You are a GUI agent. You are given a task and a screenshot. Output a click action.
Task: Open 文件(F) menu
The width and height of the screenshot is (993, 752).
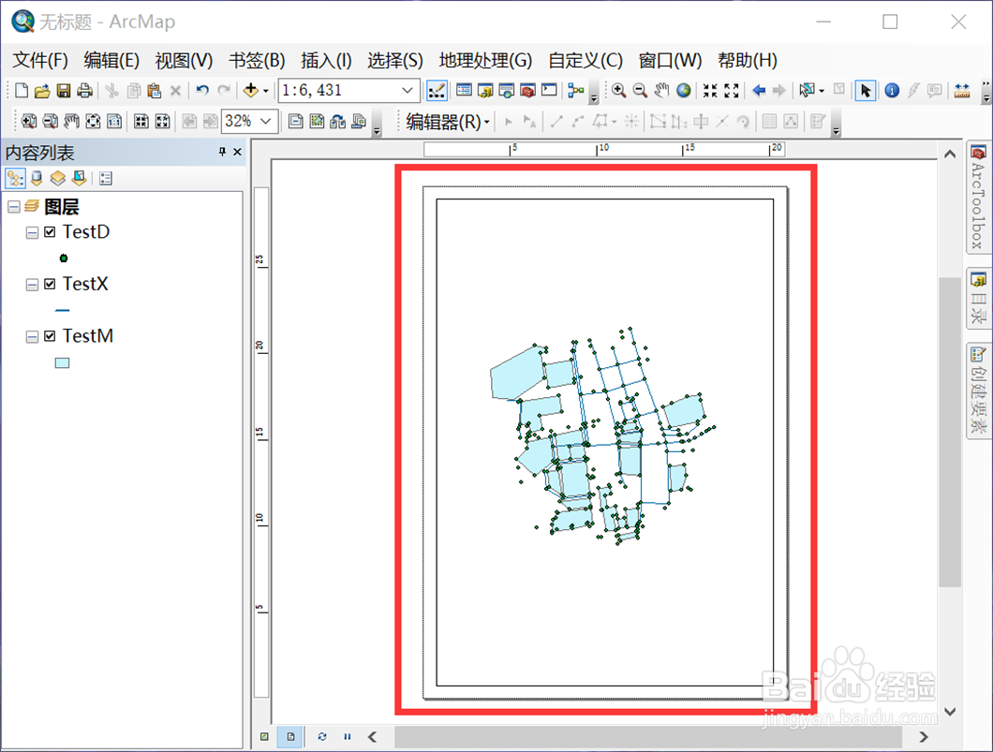coord(40,61)
